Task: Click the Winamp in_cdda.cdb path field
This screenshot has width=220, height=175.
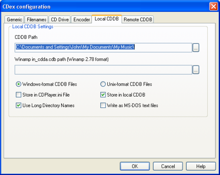Action: click(x=103, y=70)
